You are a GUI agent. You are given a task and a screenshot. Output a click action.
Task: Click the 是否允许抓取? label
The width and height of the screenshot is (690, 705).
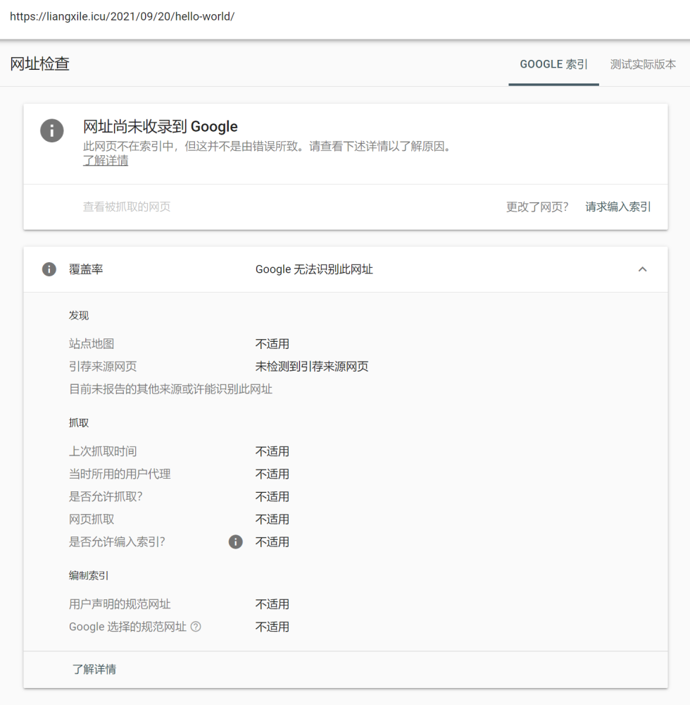pyautogui.click(x=106, y=496)
